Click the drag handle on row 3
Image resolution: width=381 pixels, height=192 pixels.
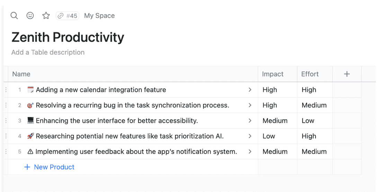6,121
